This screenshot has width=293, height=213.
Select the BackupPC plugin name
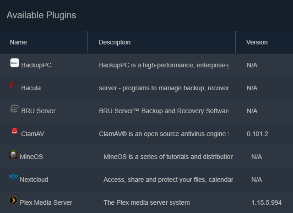click(36, 65)
